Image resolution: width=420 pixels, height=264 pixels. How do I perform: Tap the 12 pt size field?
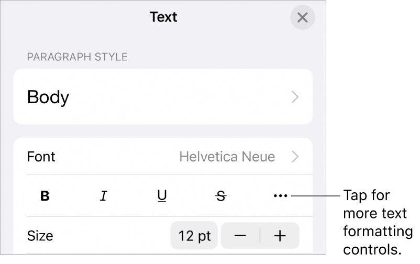tap(194, 236)
